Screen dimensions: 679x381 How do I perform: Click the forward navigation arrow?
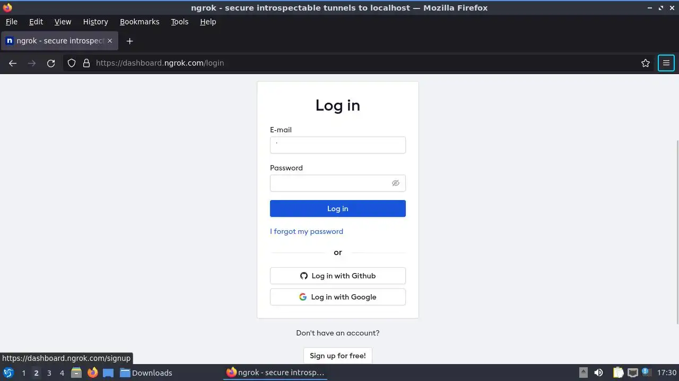[x=32, y=63]
